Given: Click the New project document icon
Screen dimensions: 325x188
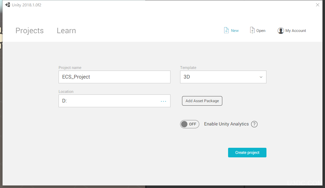Looking at the screenshot, I should 226,30.
